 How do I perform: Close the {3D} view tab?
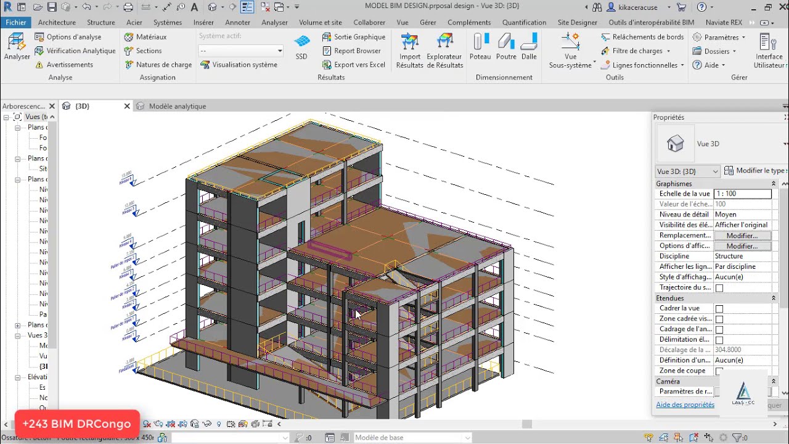[x=127, y=106]
